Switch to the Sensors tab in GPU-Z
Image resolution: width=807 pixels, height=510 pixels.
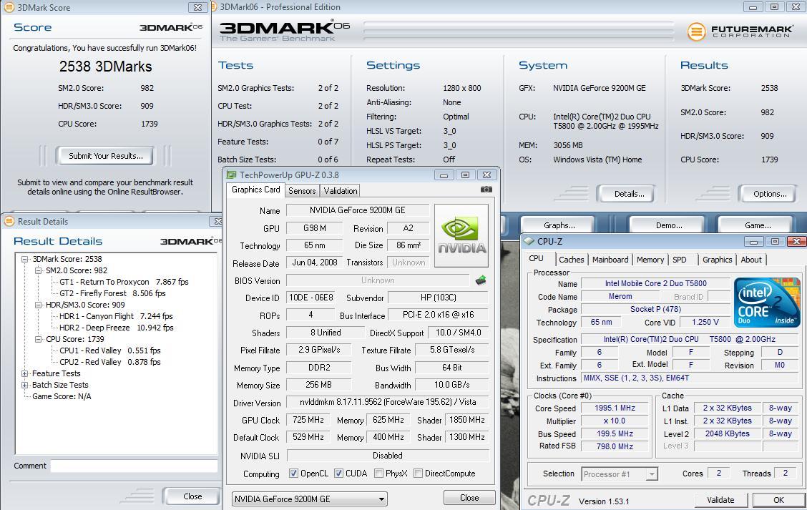point(302,191)
